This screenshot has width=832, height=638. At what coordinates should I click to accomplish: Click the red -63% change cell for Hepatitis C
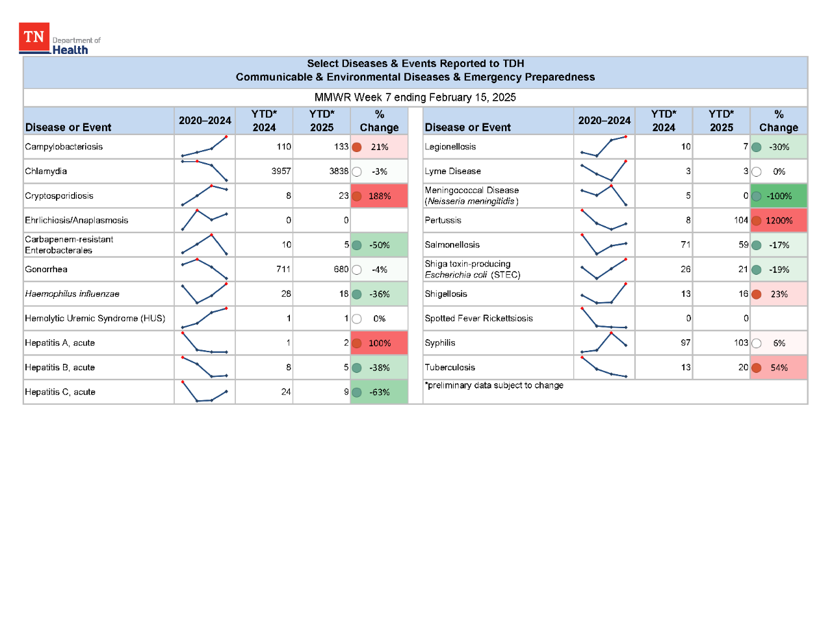(x=379, y=392)
